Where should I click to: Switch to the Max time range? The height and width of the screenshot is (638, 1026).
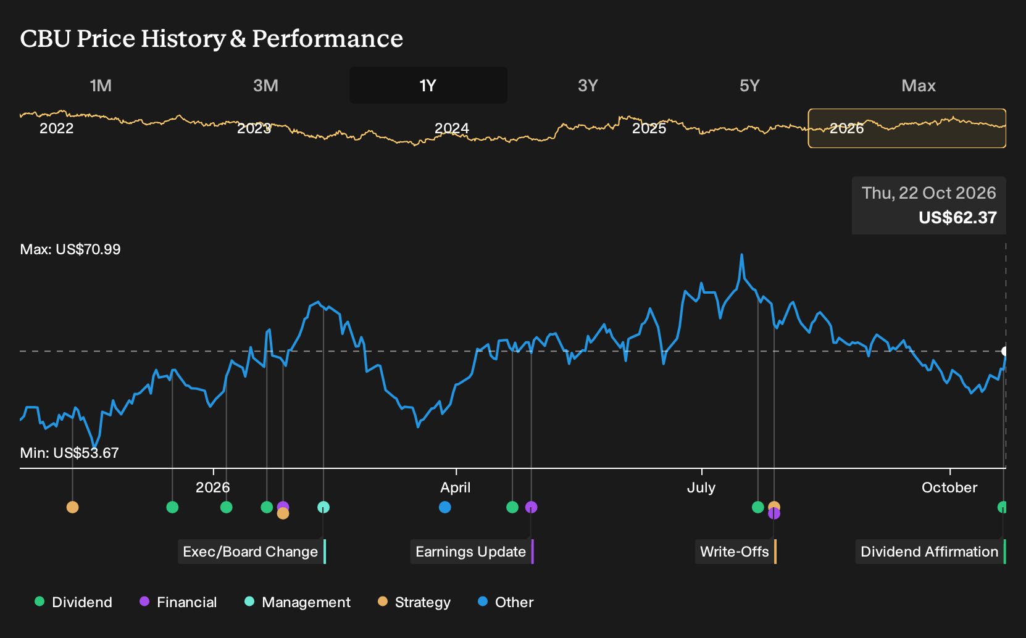(919, 85)
